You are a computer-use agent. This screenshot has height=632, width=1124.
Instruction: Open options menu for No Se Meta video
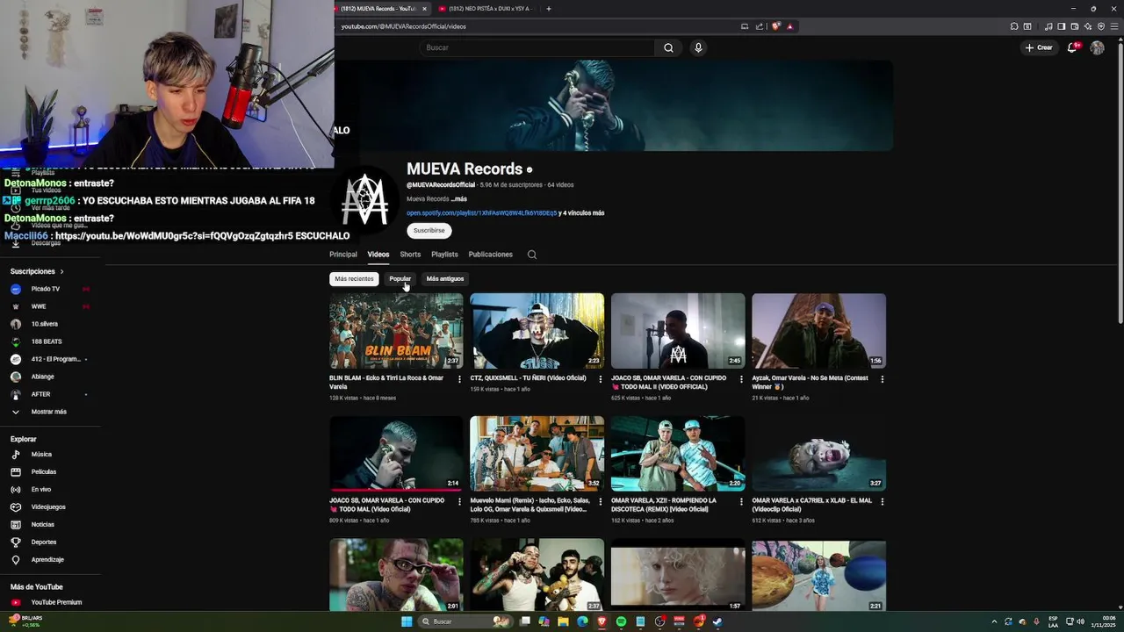(x=882, y=379)
